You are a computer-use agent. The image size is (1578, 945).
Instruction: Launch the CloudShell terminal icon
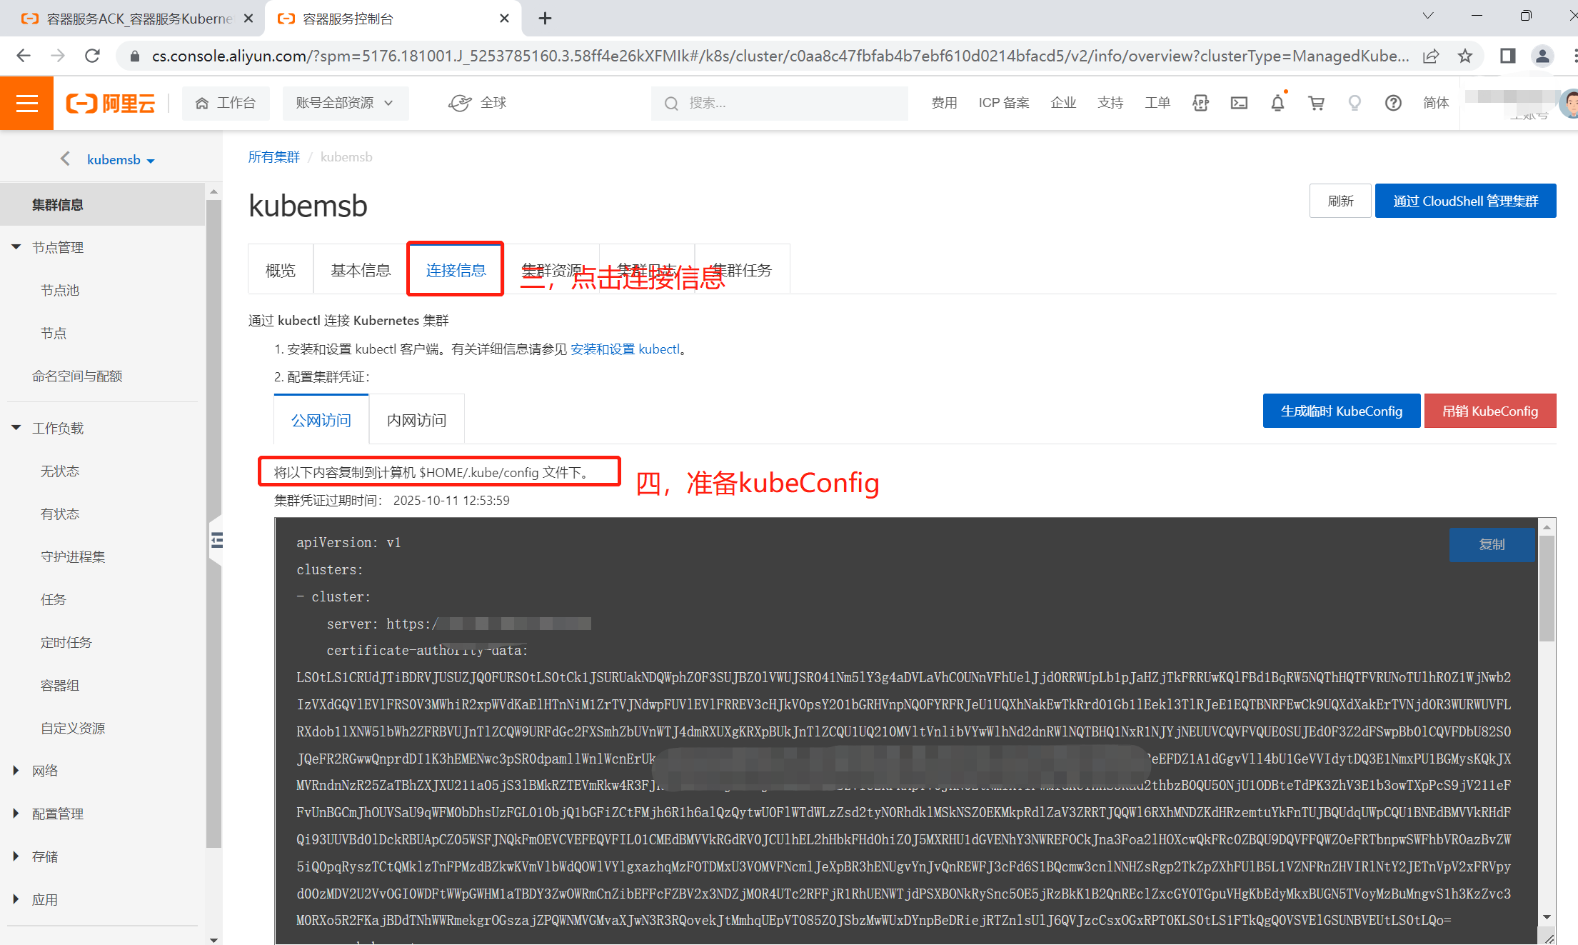click(x=1239, y=104)
